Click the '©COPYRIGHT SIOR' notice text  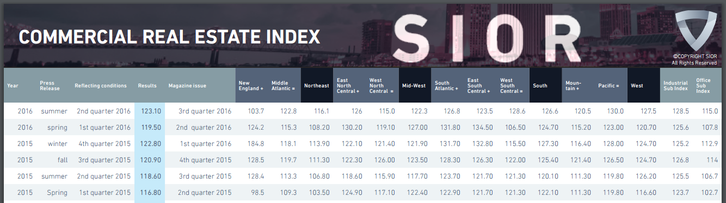[695, 56]
